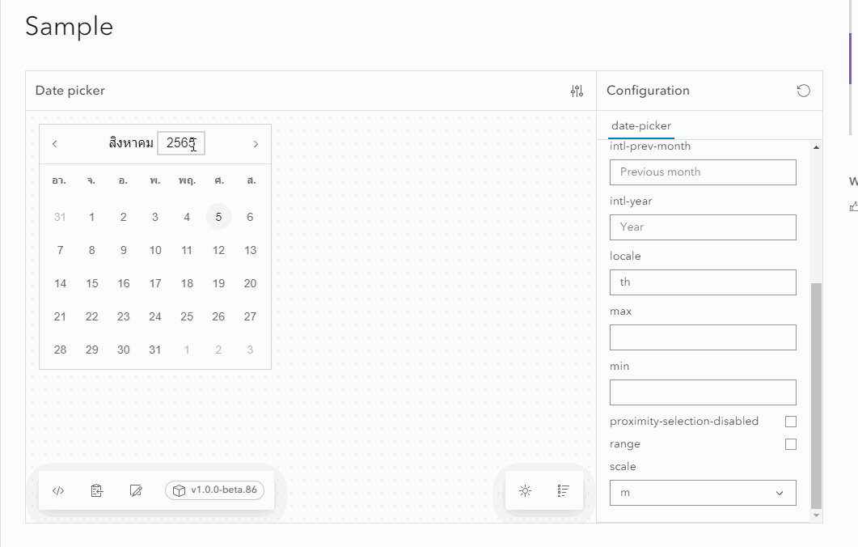Open the code view icon in bottom toolbar

coord(57,490)
